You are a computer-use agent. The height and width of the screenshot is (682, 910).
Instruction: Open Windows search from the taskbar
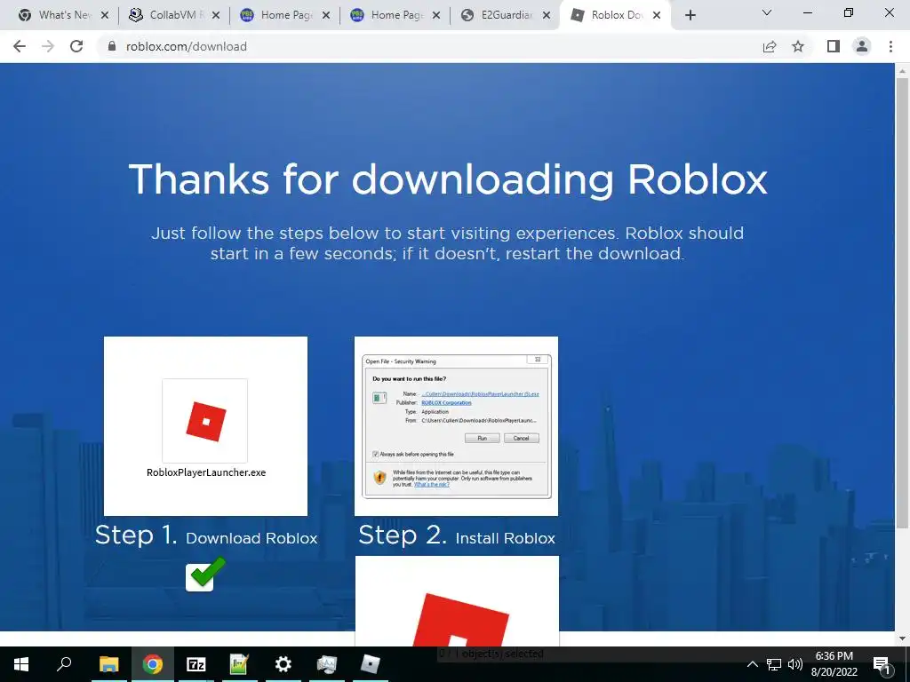[x=64, y=664]
